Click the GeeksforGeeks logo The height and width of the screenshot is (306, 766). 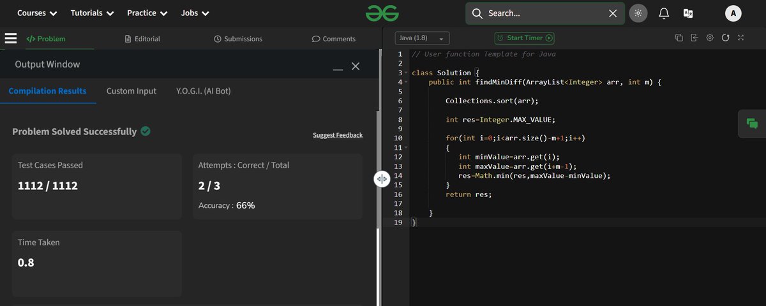pos(382,13)
